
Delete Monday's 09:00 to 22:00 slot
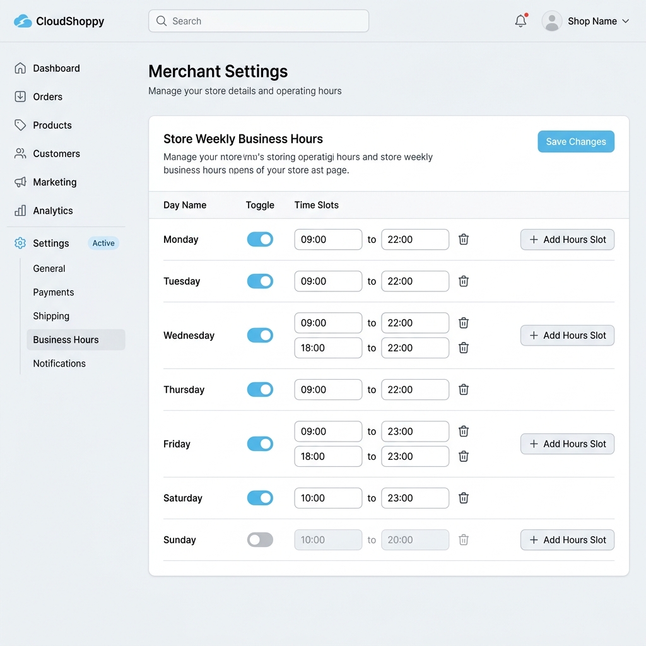(464, 239)
